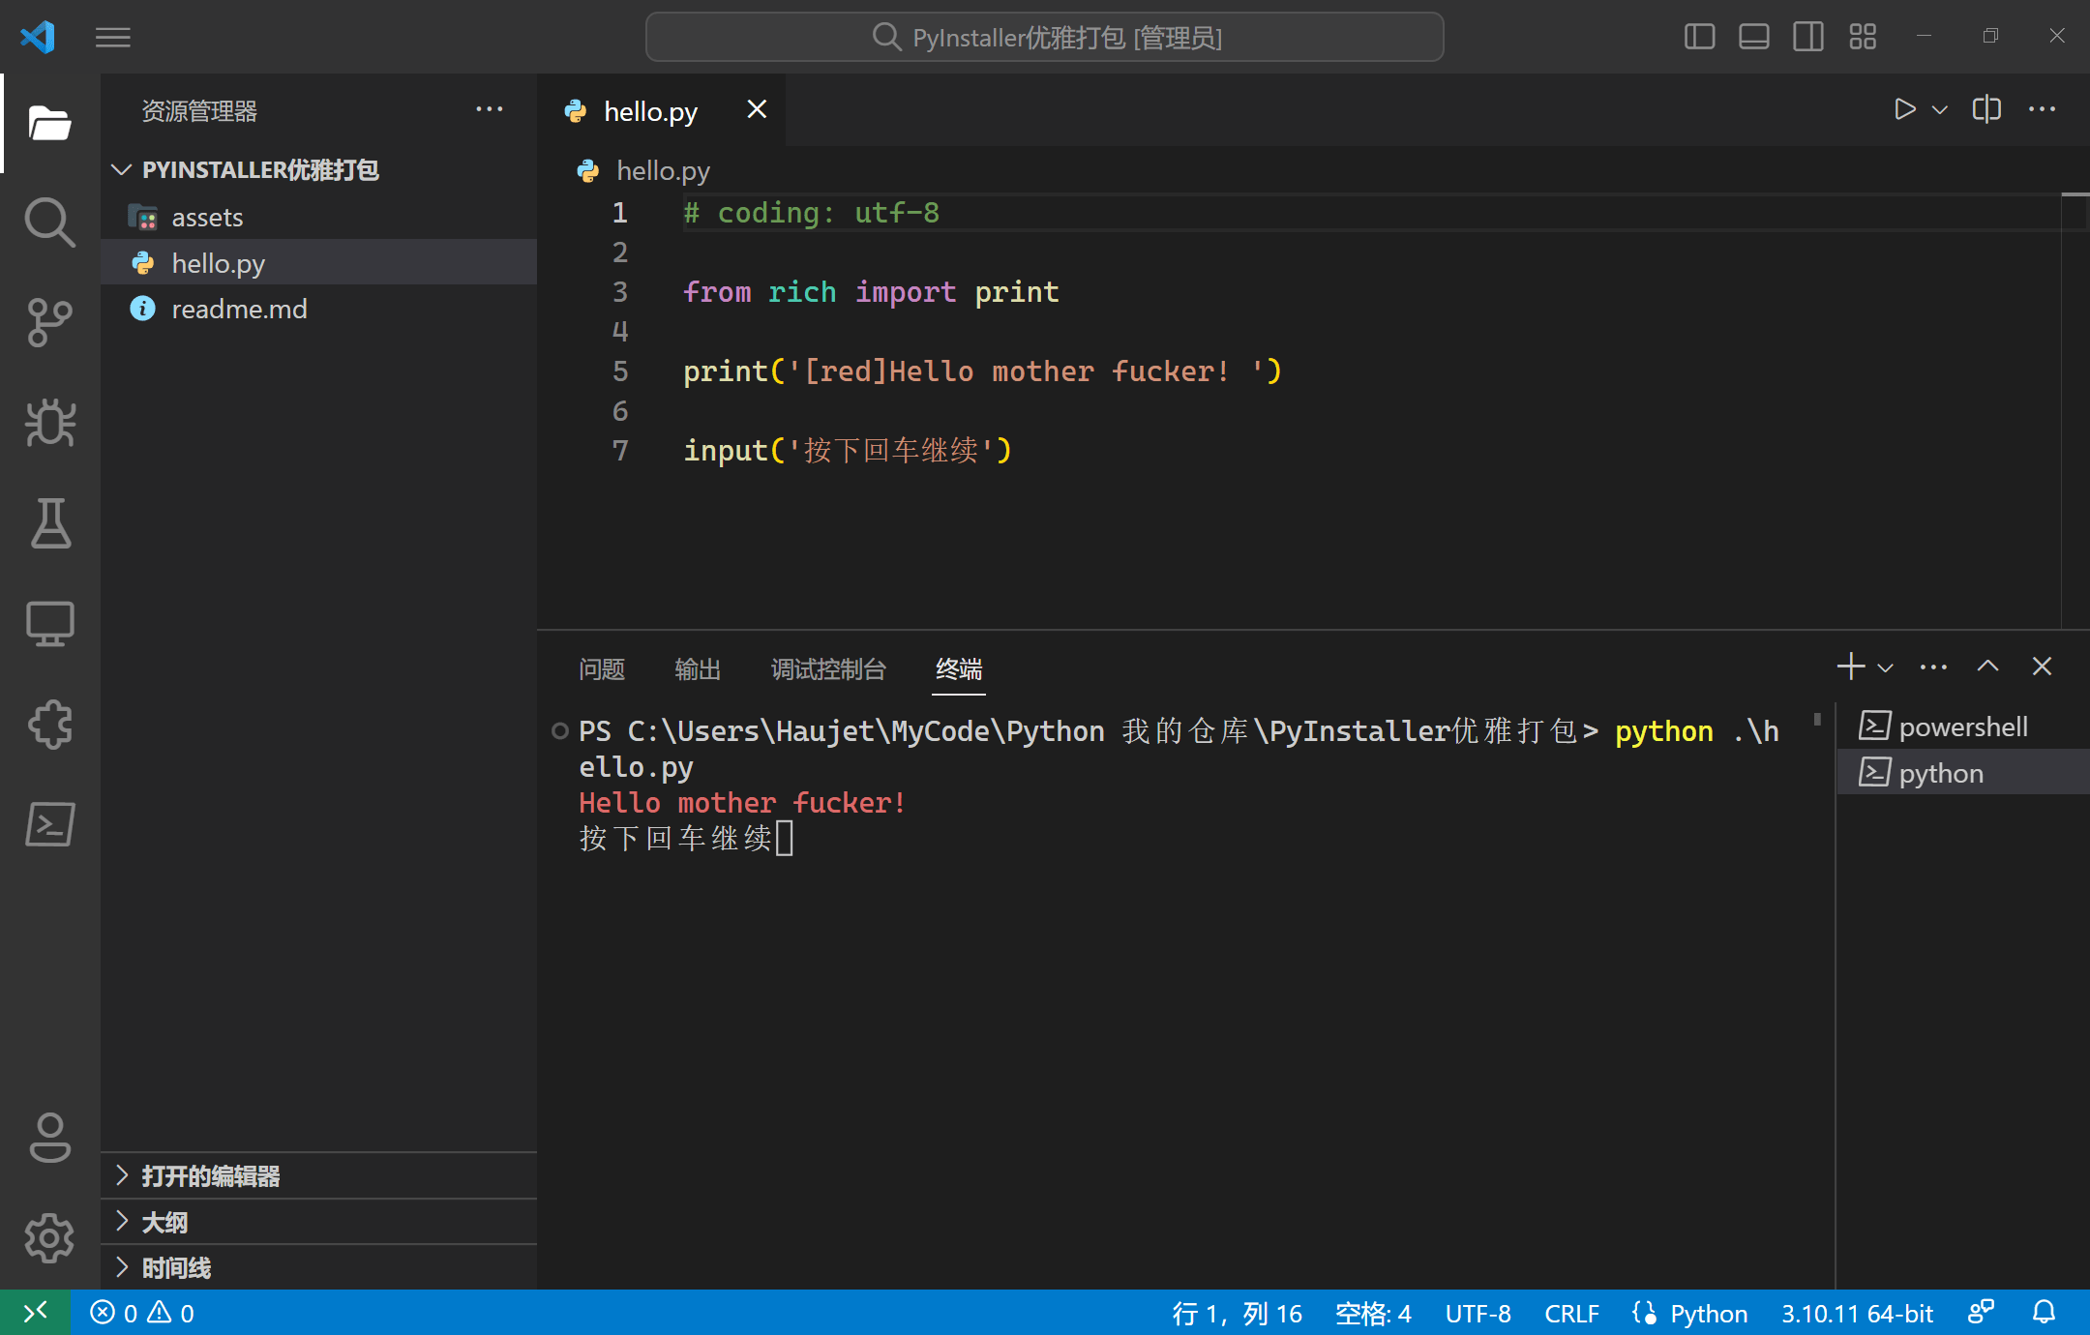Split the editor to the right
The height and width of the screenshot is (1335, 2090).
[x=1986, y=109]
